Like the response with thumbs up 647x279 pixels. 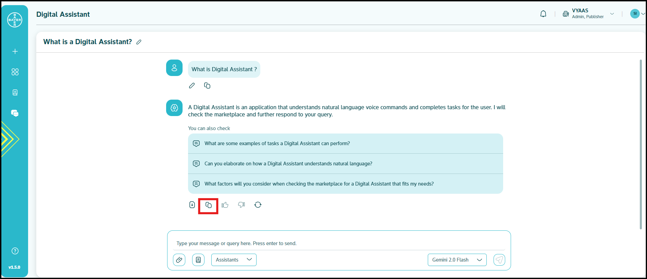pyautogui.click(x=225, y=205)
